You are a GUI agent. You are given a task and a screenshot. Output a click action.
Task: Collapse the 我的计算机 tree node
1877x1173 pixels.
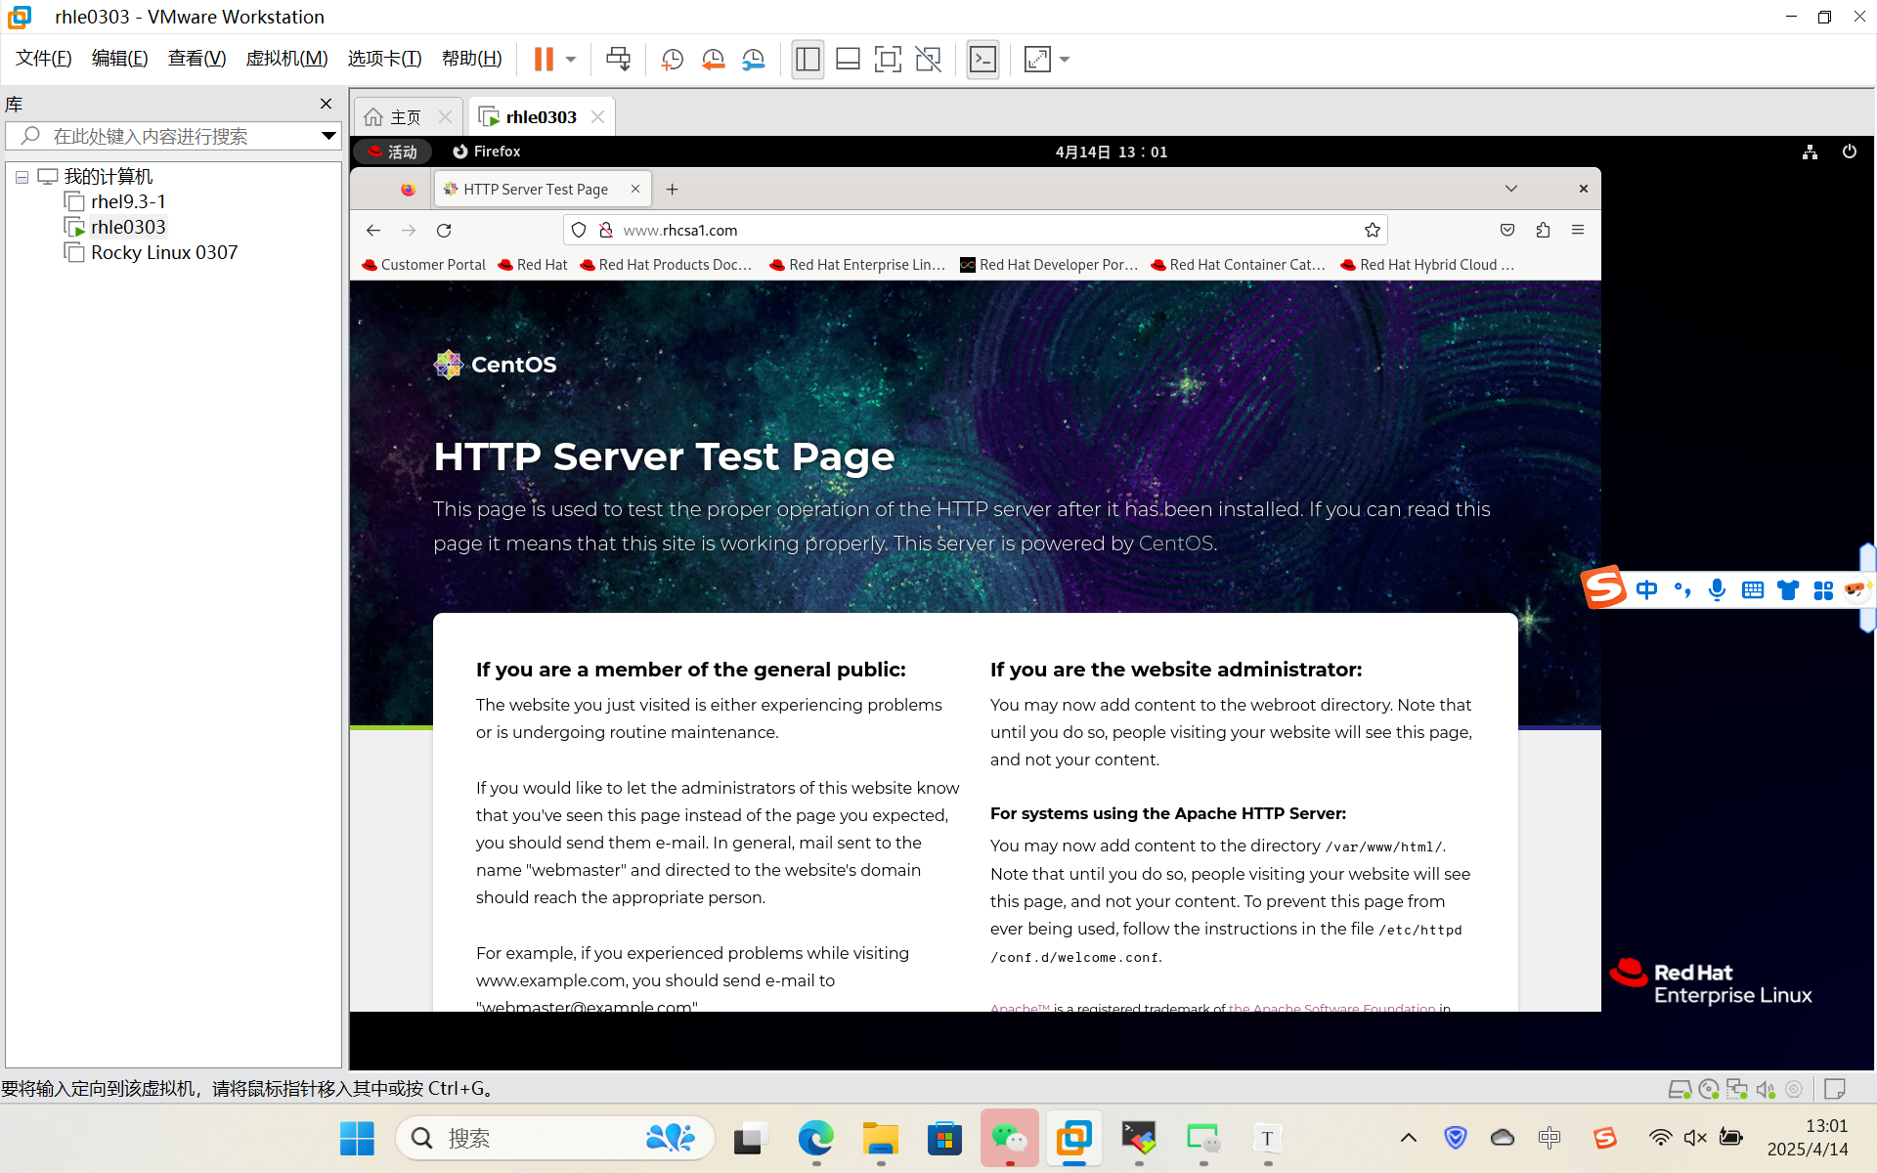pos(22,177)
